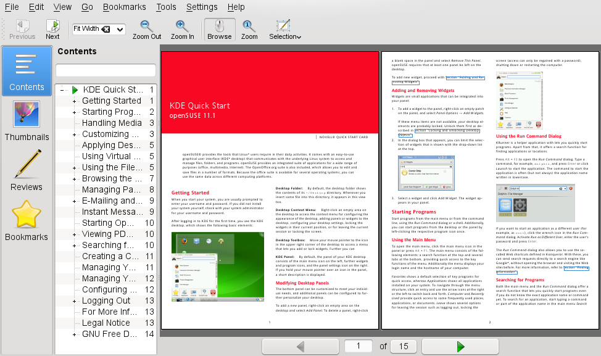The height and width of the screenshot is (356, 601).
Task: Select the Zoom tool in toolbar
Action: 249,30
